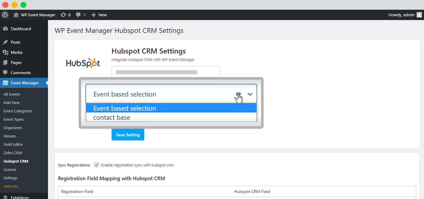Image resolution: width=424 pixels, height=199 pixels.
Task: Click the Event Manager calendar icon
Action: (5, 83)
